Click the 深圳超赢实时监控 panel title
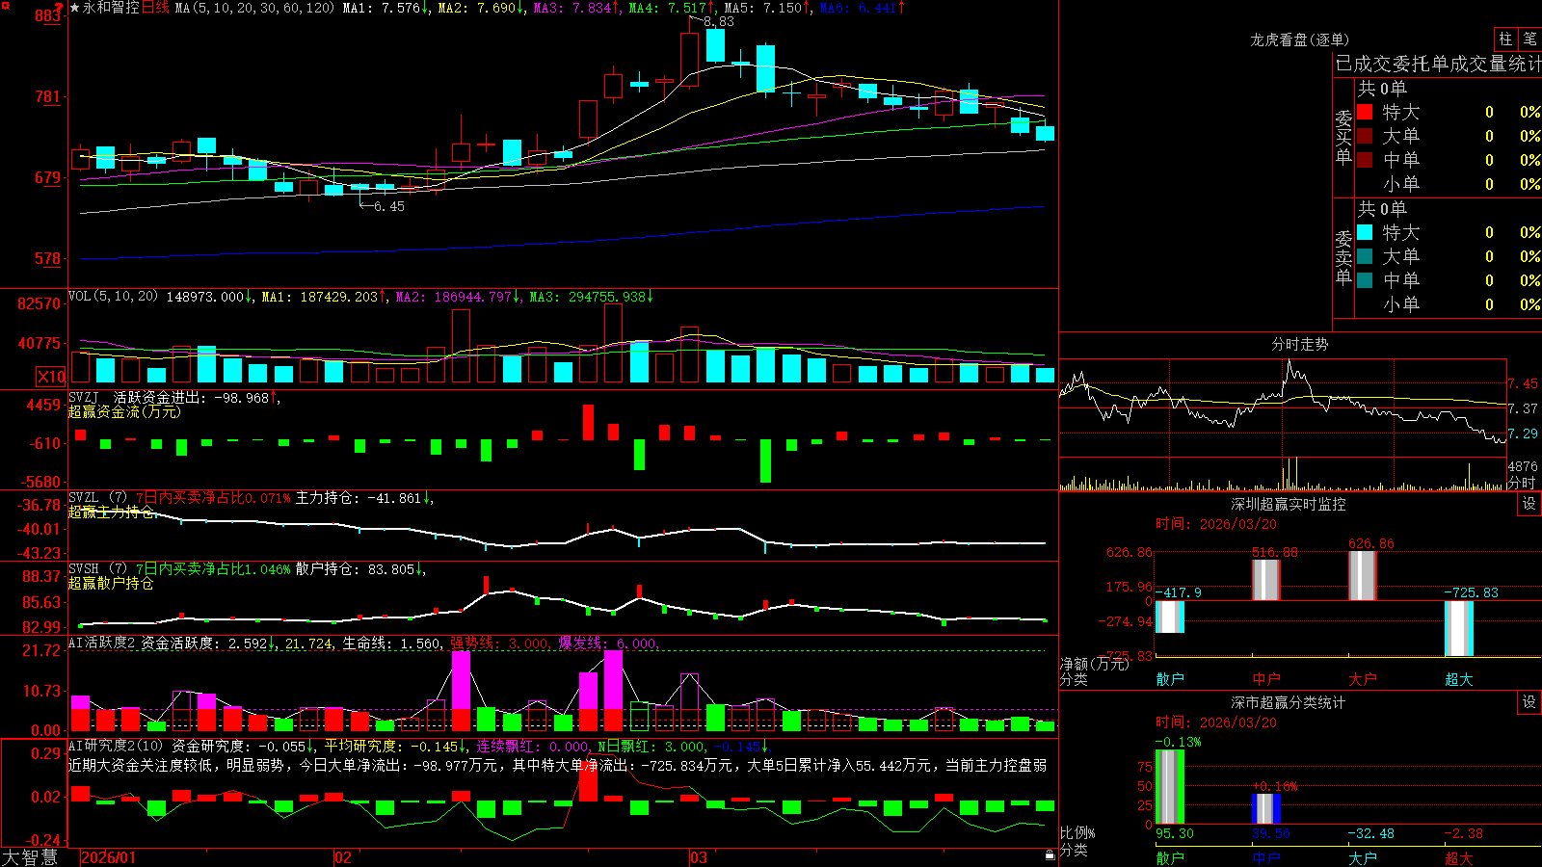Image resolution: width=1542 pixels, height=867 pixels. click(x=1288, y=504)
